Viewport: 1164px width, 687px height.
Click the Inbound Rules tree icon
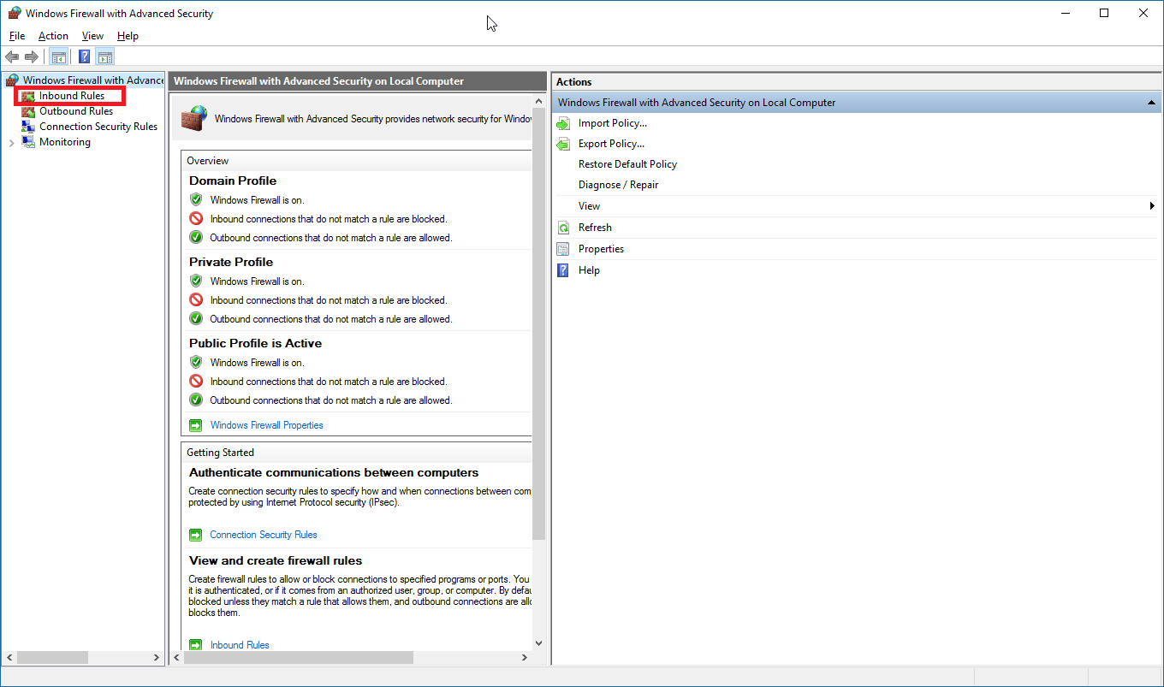tap(28, 96)
